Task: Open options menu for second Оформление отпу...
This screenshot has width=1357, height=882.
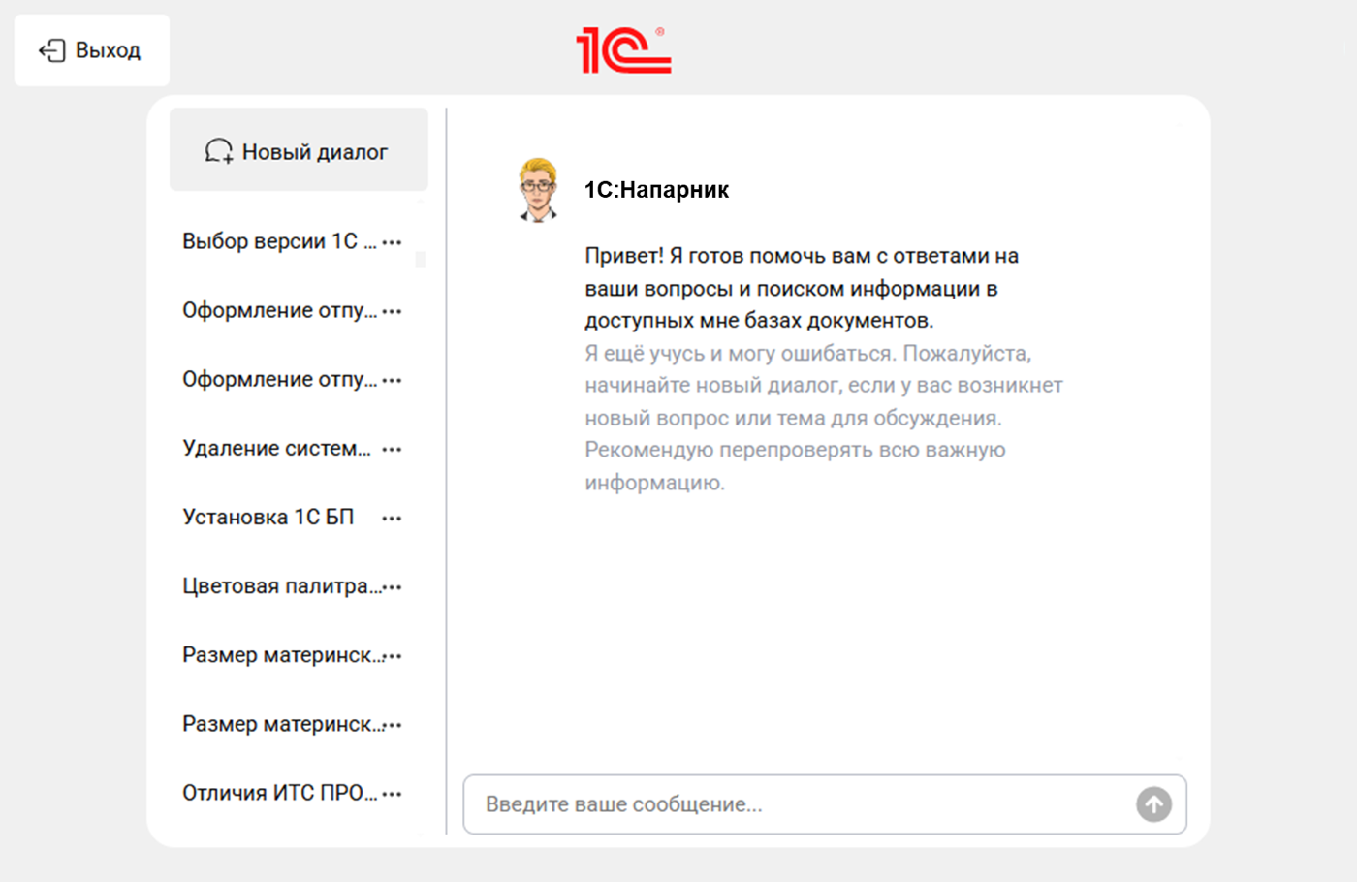Action: (x=392, y=380)
